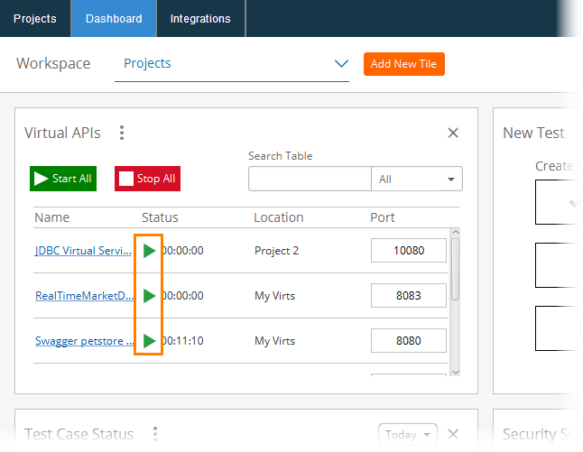Image resolution: width=583 pixels, height=452 pixels.
Task: Open Swagger petstore link
Action: pos(85,341)
